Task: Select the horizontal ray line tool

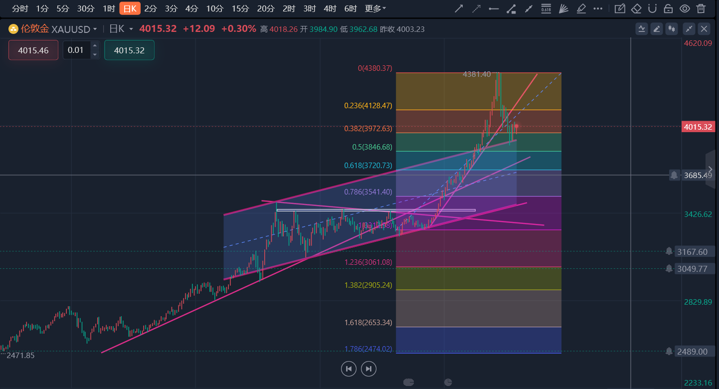Action: coord(494,8)
